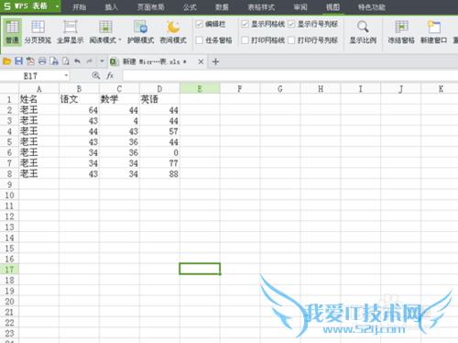Click the selected cell E17
The width and height of the screenshot is (458, 343).
(200, 269)
